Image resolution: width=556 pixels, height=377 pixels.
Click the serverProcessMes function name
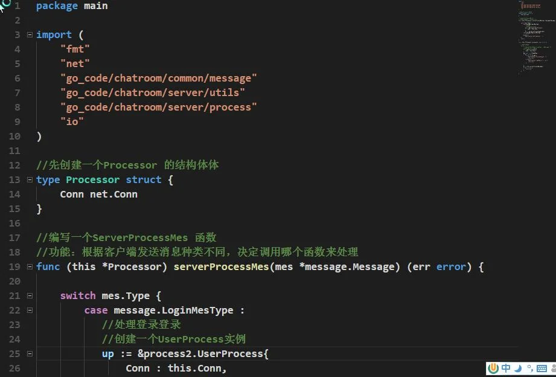(x=222, y=266)
